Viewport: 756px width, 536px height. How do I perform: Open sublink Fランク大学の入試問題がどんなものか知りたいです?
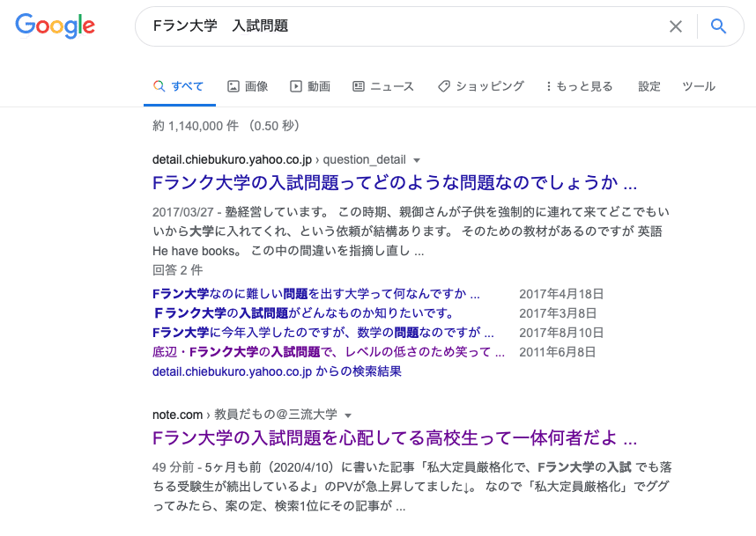click(303, 313)
